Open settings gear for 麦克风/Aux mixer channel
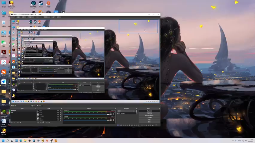The image size is (255, 143). tap(113, 114)
